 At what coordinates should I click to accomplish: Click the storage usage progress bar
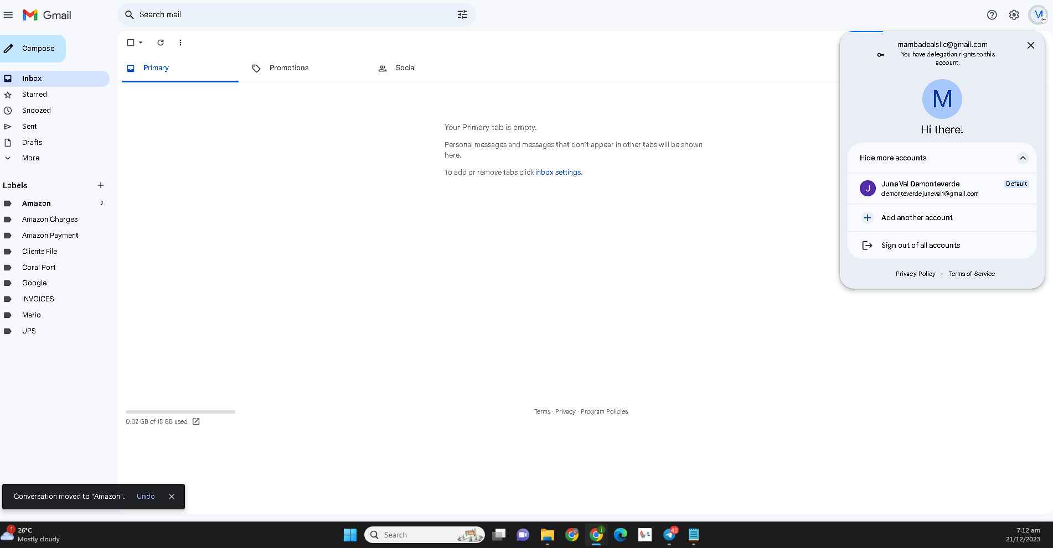[x=180, y=412]
